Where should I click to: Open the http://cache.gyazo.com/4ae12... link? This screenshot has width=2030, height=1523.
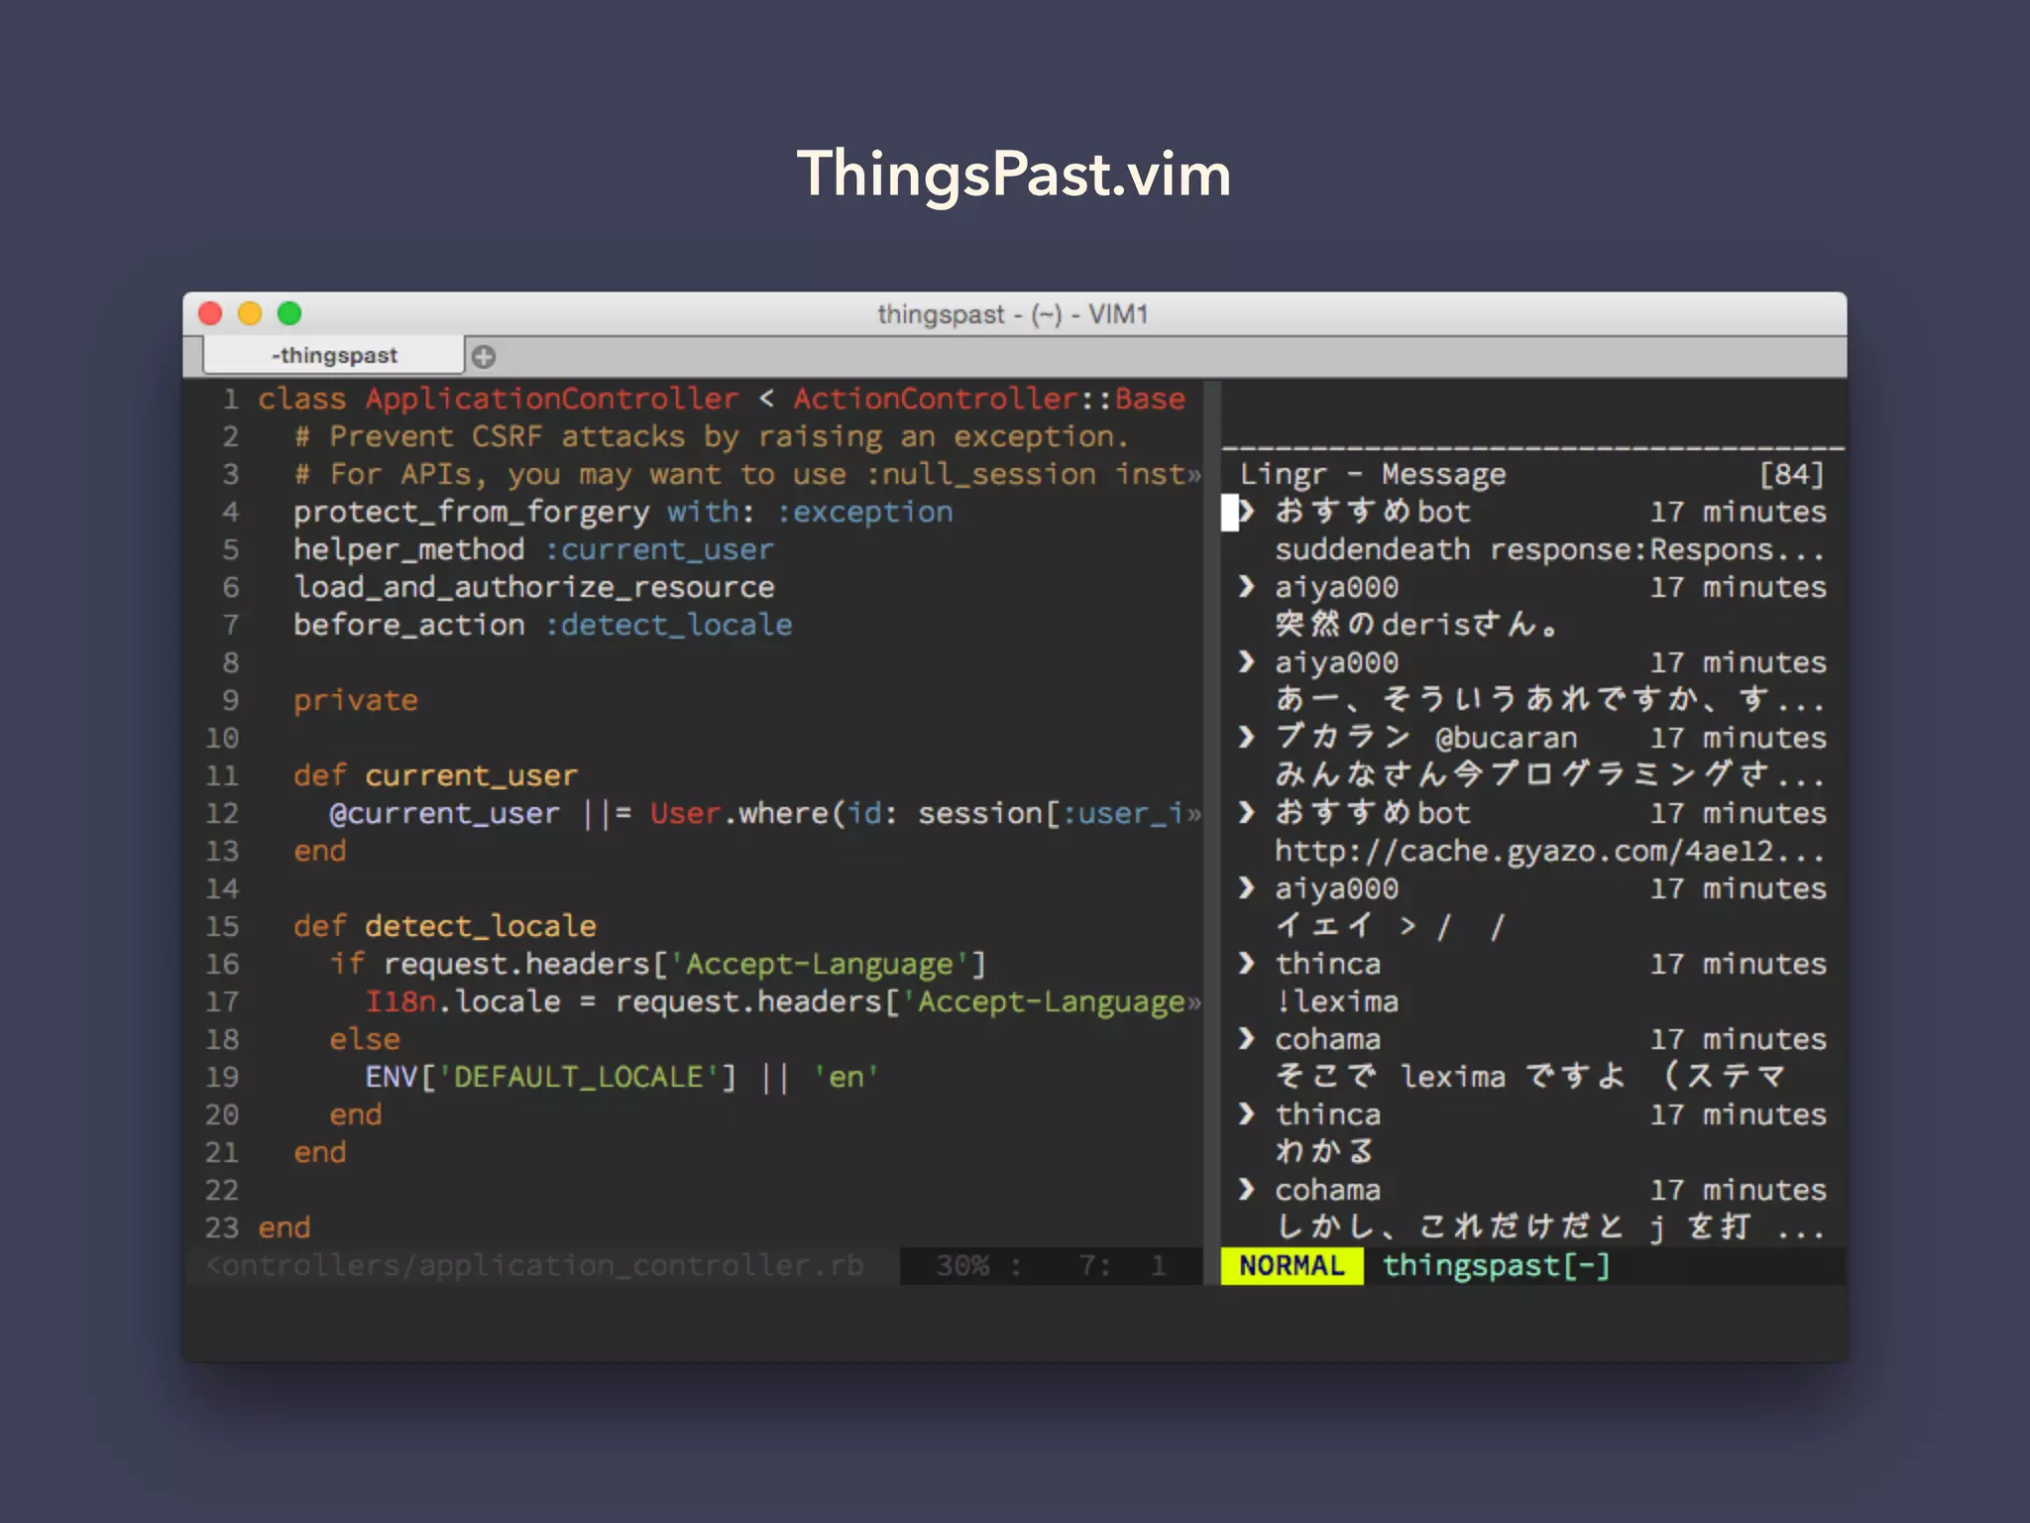[x=1549, y=851]
